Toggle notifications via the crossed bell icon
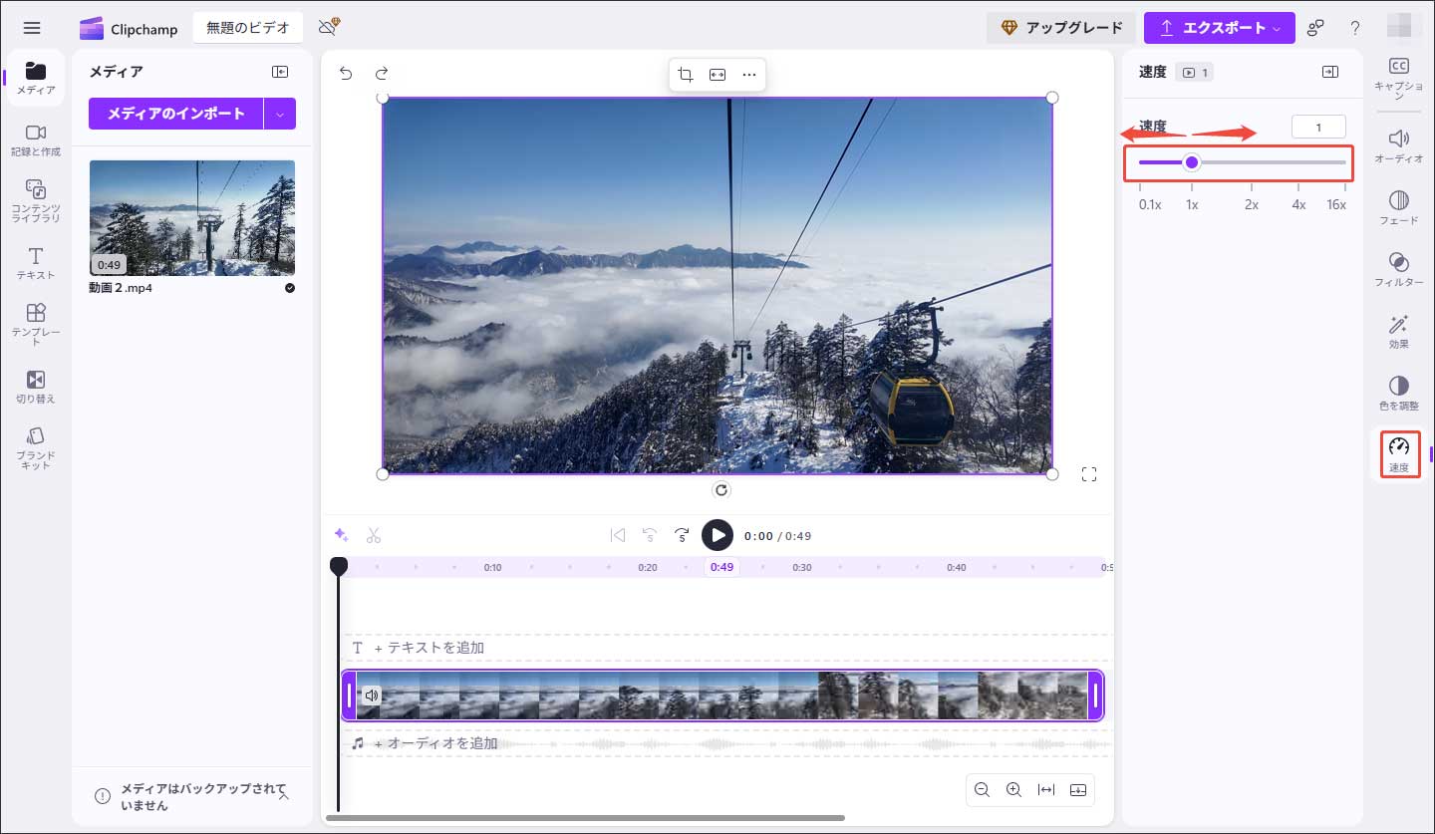 click(x=328, y=28)
